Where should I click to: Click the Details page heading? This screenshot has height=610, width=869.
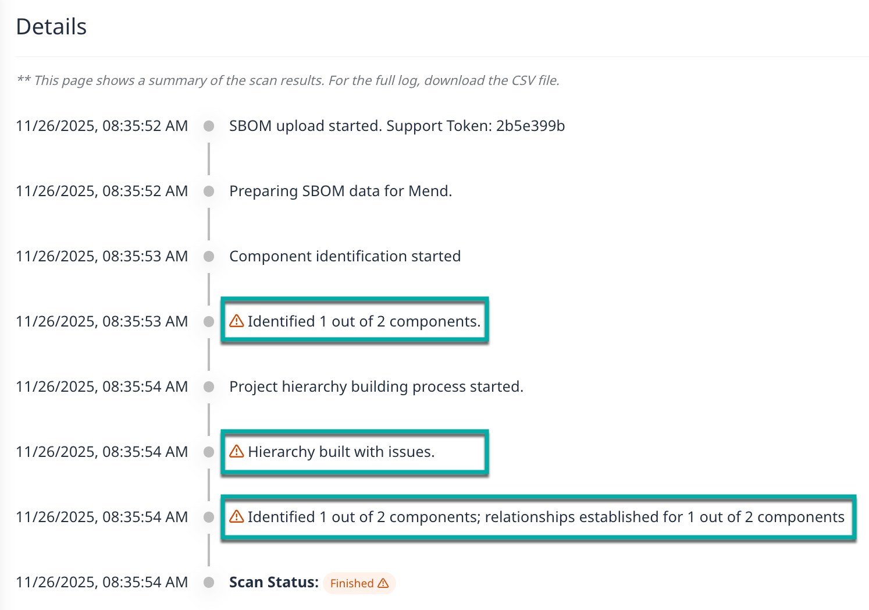[51, 27]
